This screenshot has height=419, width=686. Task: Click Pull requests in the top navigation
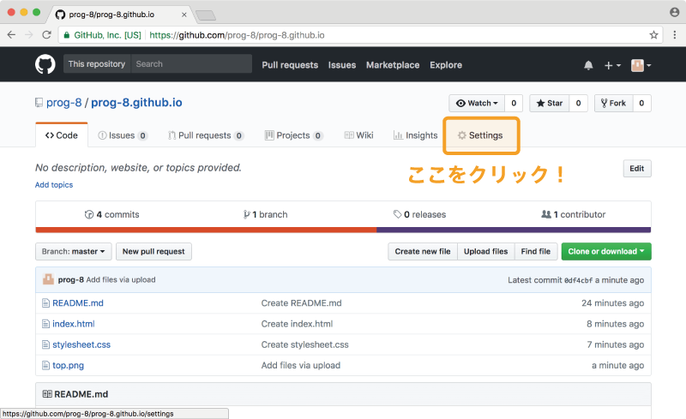pos(290,65)
